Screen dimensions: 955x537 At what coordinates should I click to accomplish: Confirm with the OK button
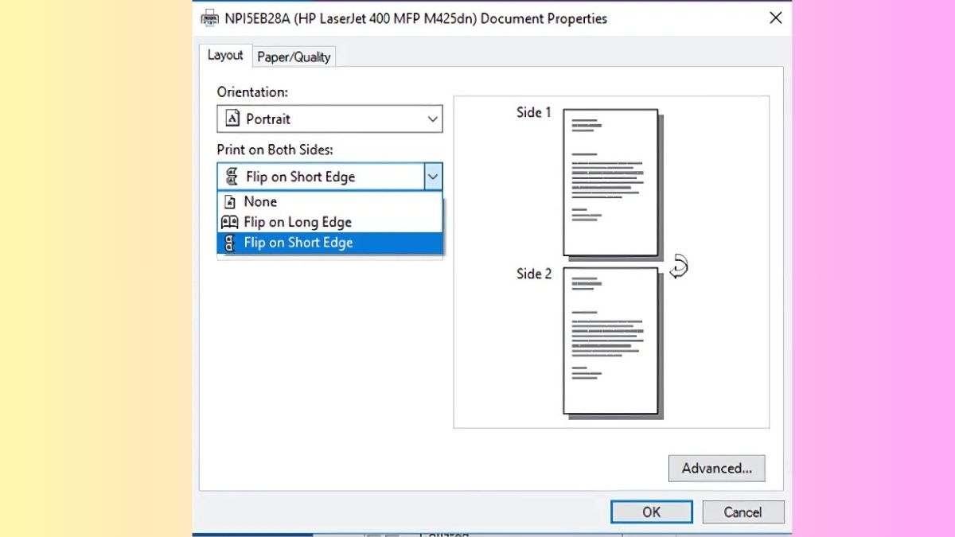(x=651, y=512)
